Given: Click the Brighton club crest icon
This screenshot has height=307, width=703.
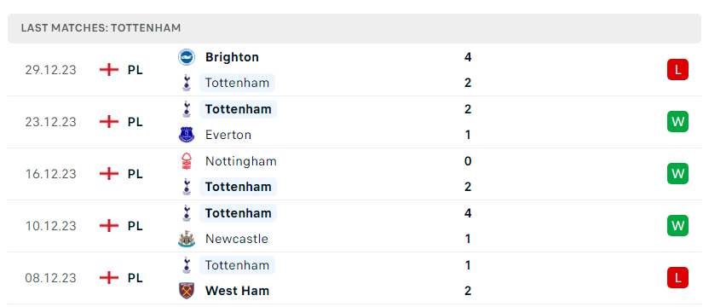Looking at the screenshot, I should click(187, 57).
